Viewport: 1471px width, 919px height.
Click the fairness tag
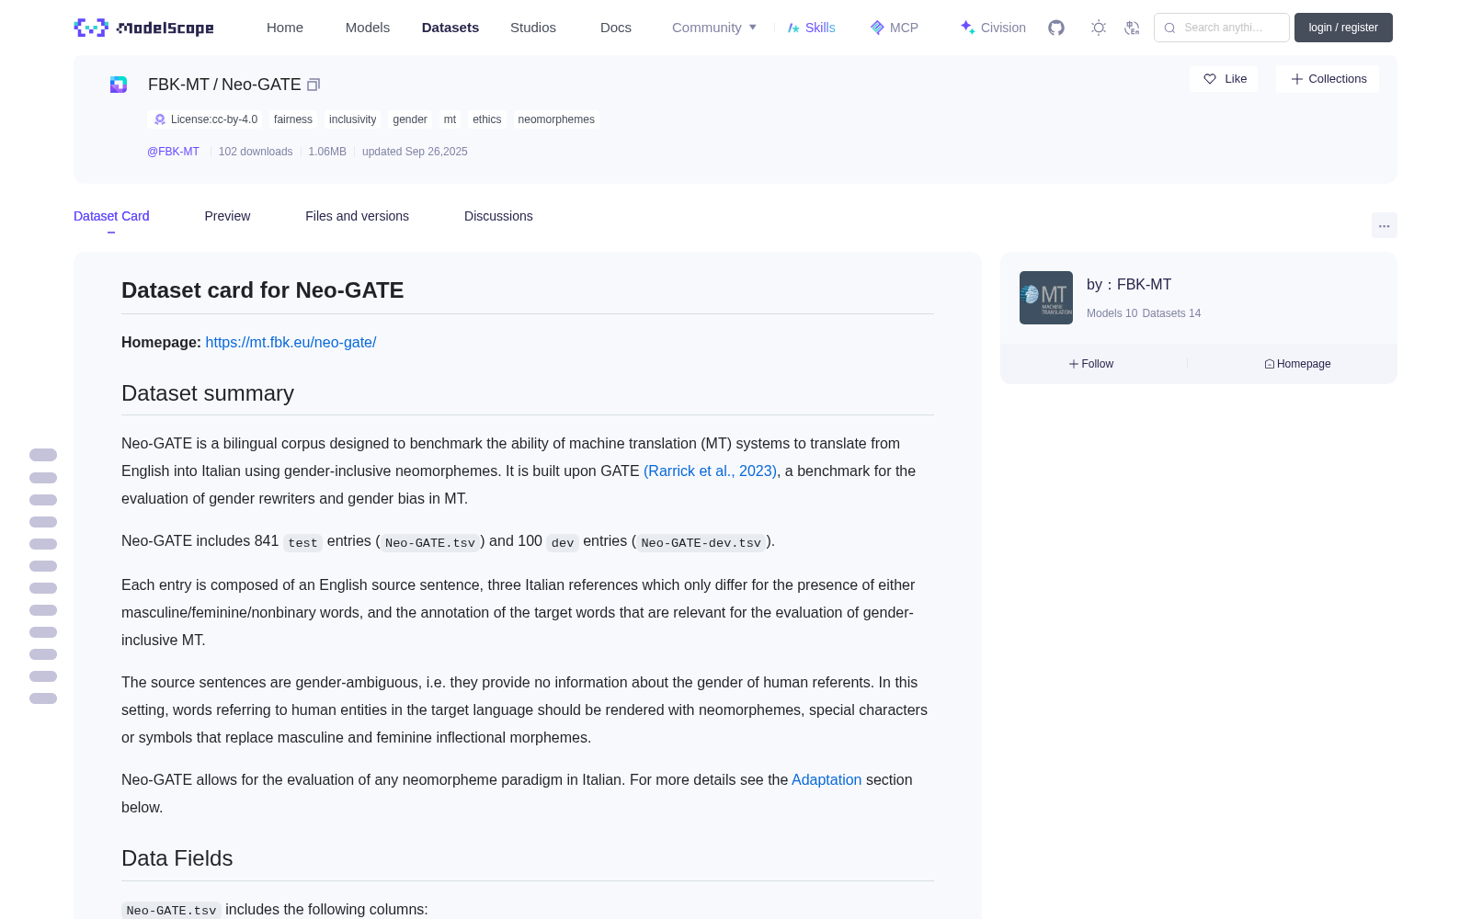click(293, 119)
